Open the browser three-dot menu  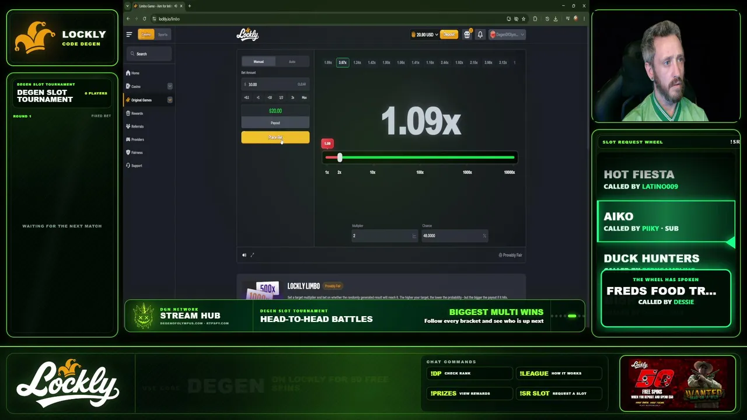(583, 19)
